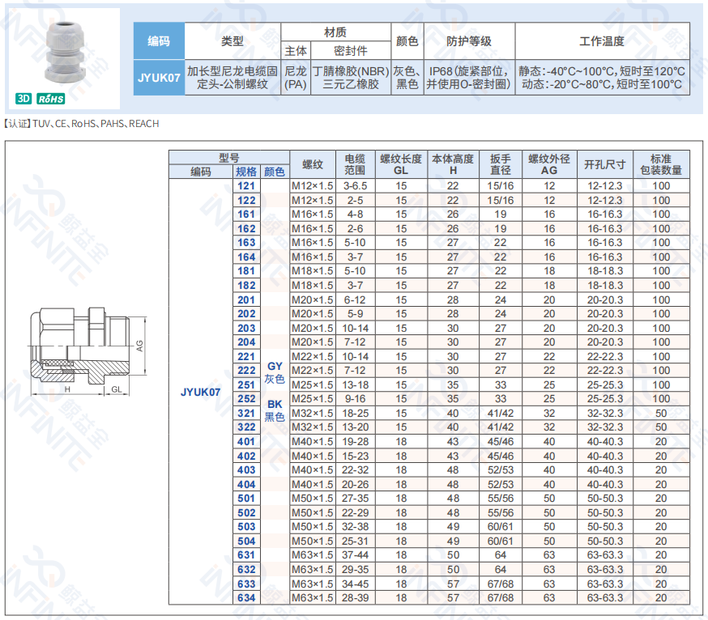Click the 尼龙 (PA) body material cell

pyautogui.click(x=296, y=78)
